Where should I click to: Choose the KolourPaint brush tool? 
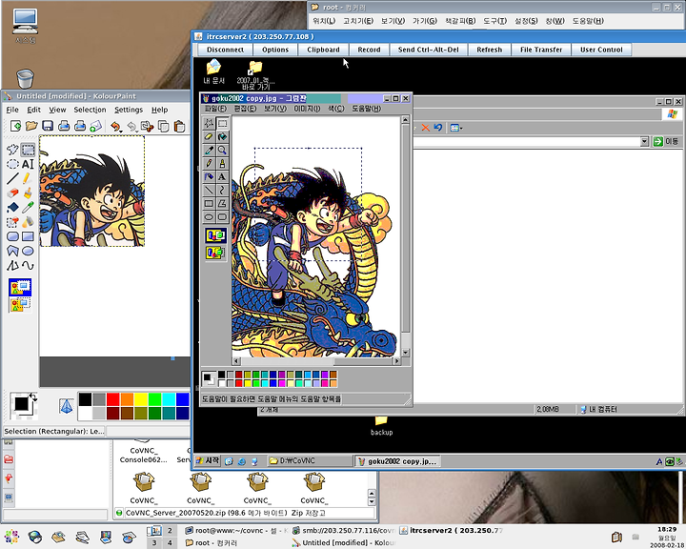[28, 193]
